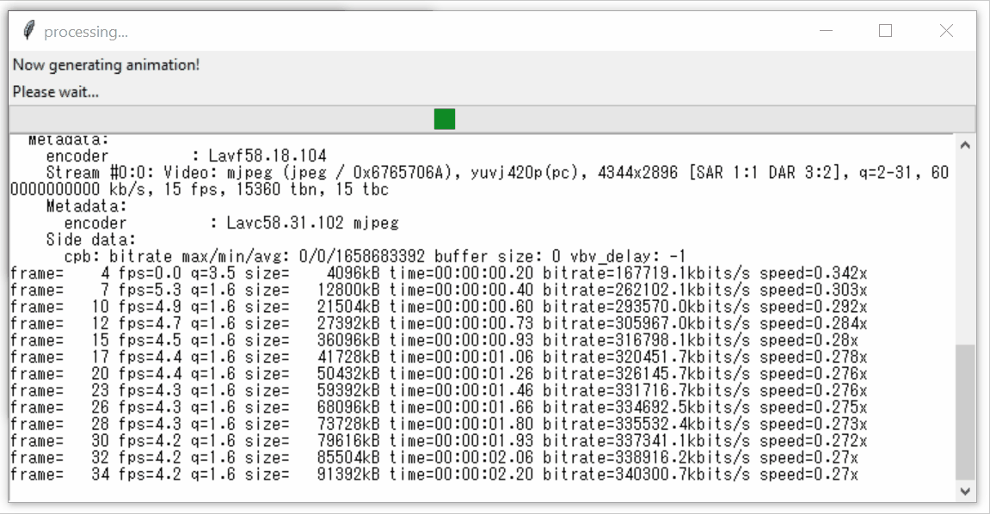
Task: Maximize the processing window
Action: 885,30
